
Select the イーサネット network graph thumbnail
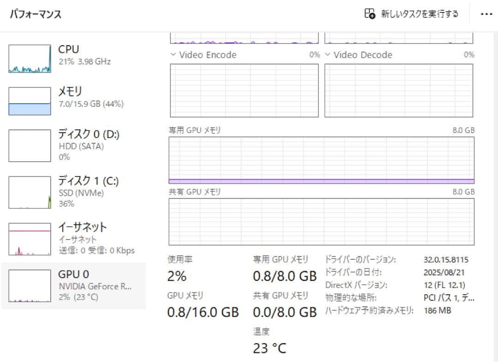[x=30, y=239]
